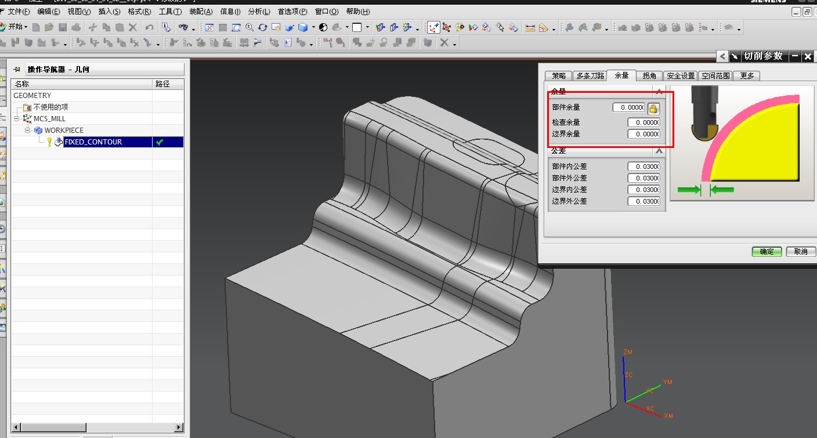The height and width of the screenshot is (438, 817).
Task: Click the diagonal arrow icon in 切削参数 title bar
Action: [x=735, y=56]
